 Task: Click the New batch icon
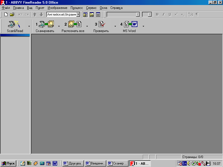coord(6,14)
